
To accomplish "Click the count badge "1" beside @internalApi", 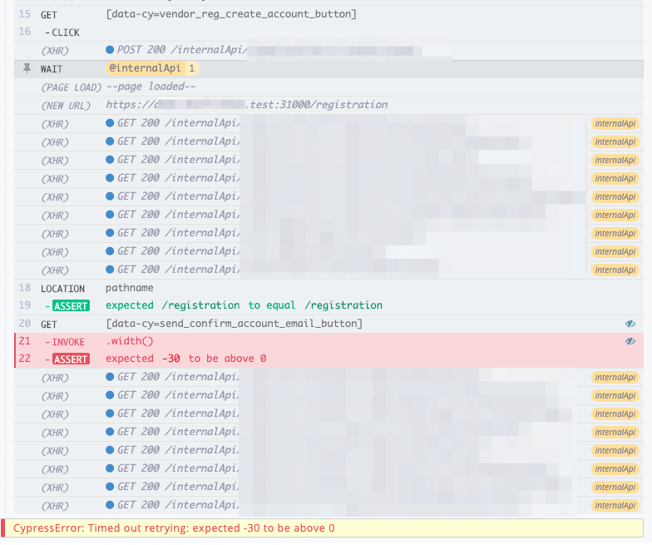I will coord(191,68).
